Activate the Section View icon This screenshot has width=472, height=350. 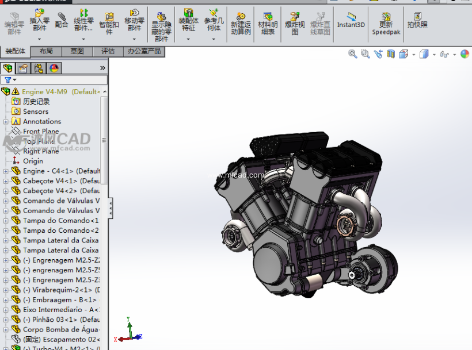391,54
